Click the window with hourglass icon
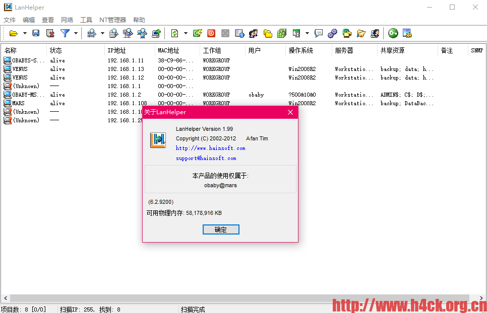This screenshot has height=313, width=487. (296, 33)
